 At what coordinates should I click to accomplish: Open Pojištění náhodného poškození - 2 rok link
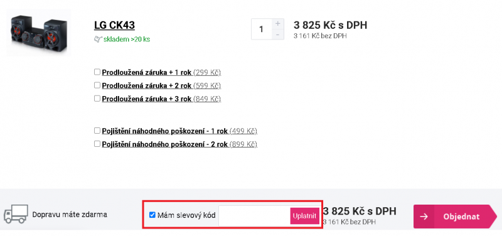[165, 144]
